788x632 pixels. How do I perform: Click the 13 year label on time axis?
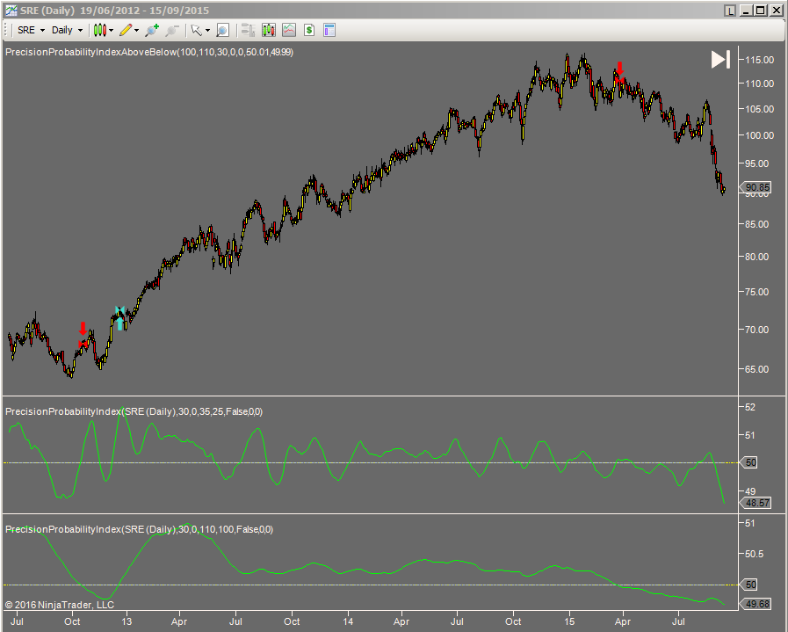pos(127,621)
